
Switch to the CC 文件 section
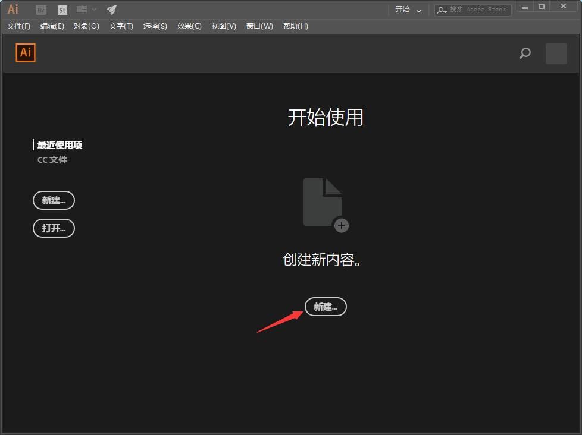click(52, 159)
